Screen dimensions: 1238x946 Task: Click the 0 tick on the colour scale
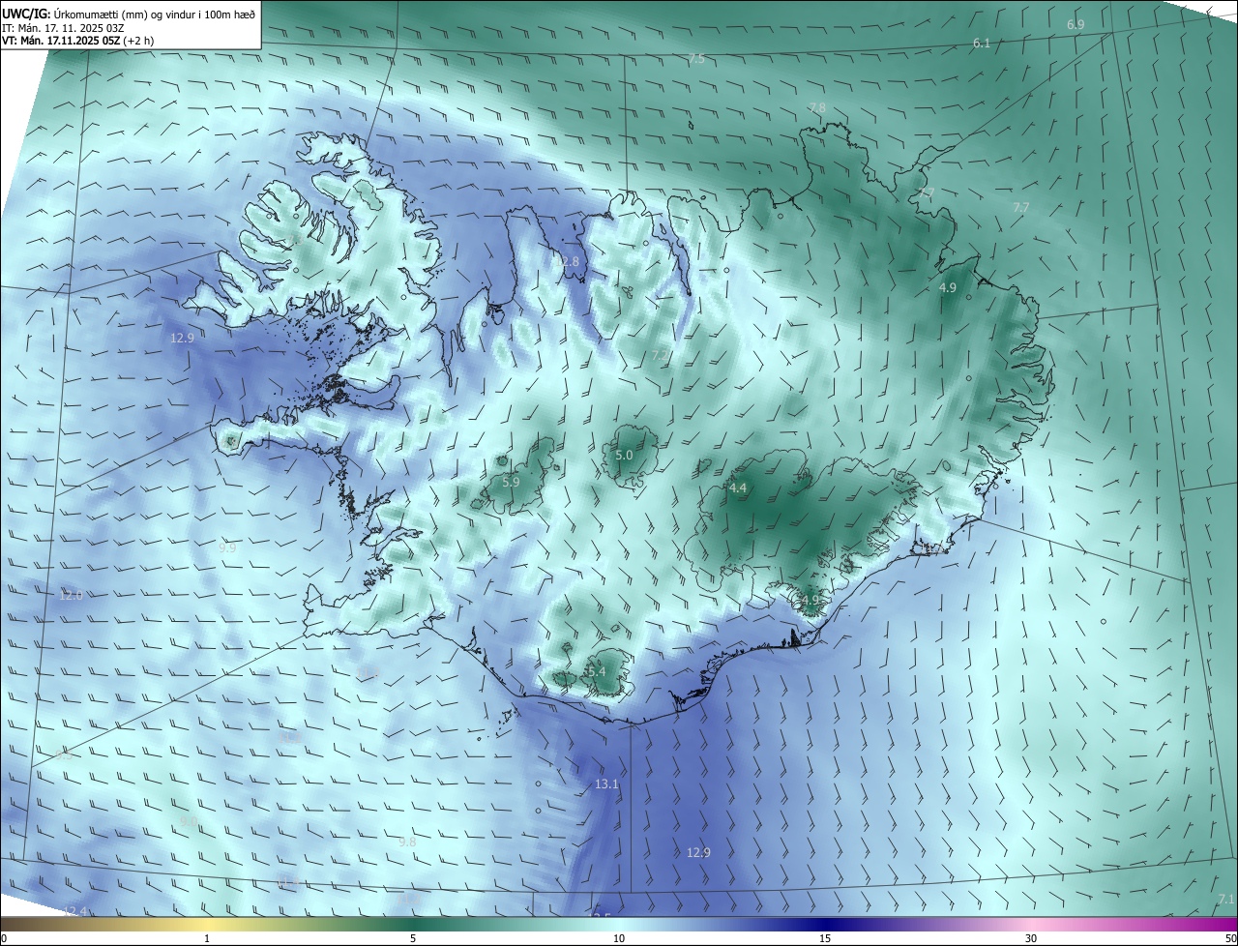pos(4,938)
